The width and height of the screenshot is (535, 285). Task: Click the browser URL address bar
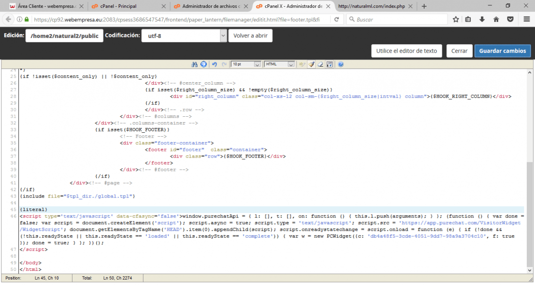[177, 19]
